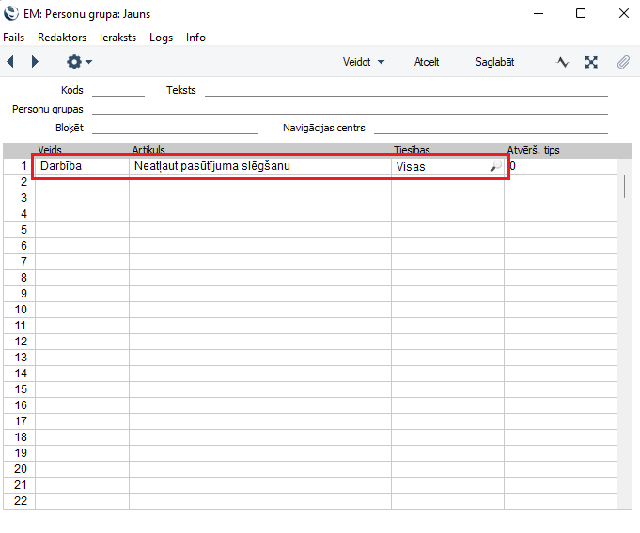Click the edit pencil in Tiesības cell
The height and width of the screenshot is (533, 640).
pos(494,167)
